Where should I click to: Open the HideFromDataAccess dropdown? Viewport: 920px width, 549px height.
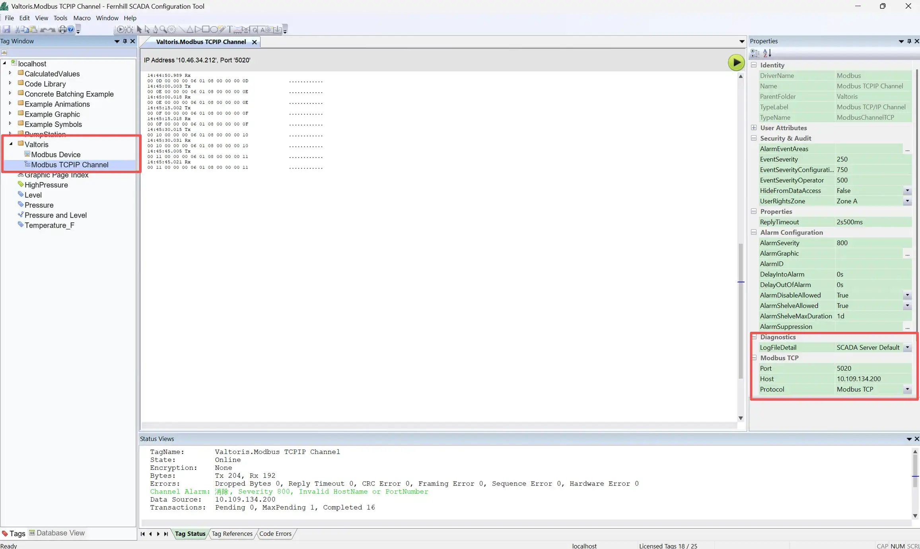(907, 191)
